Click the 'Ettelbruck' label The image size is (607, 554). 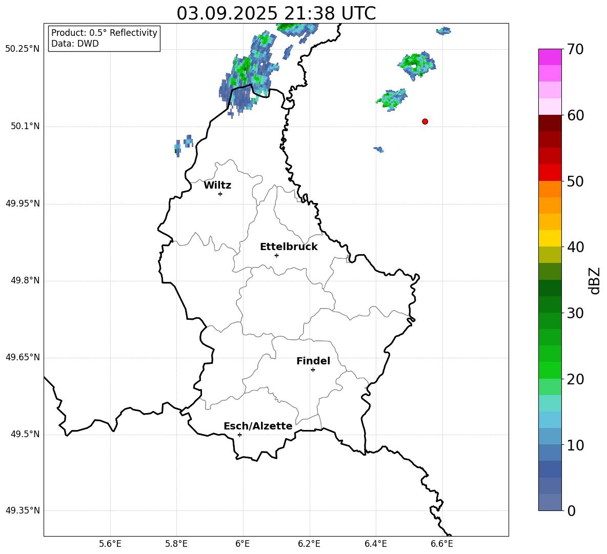point(289,247)
